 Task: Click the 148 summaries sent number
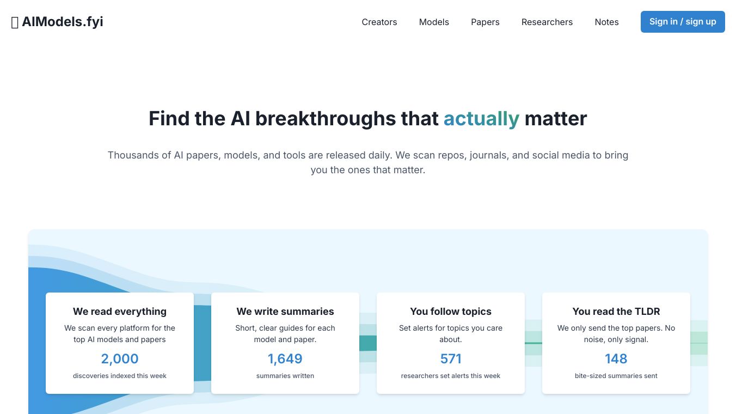click(x=616, y=359)
